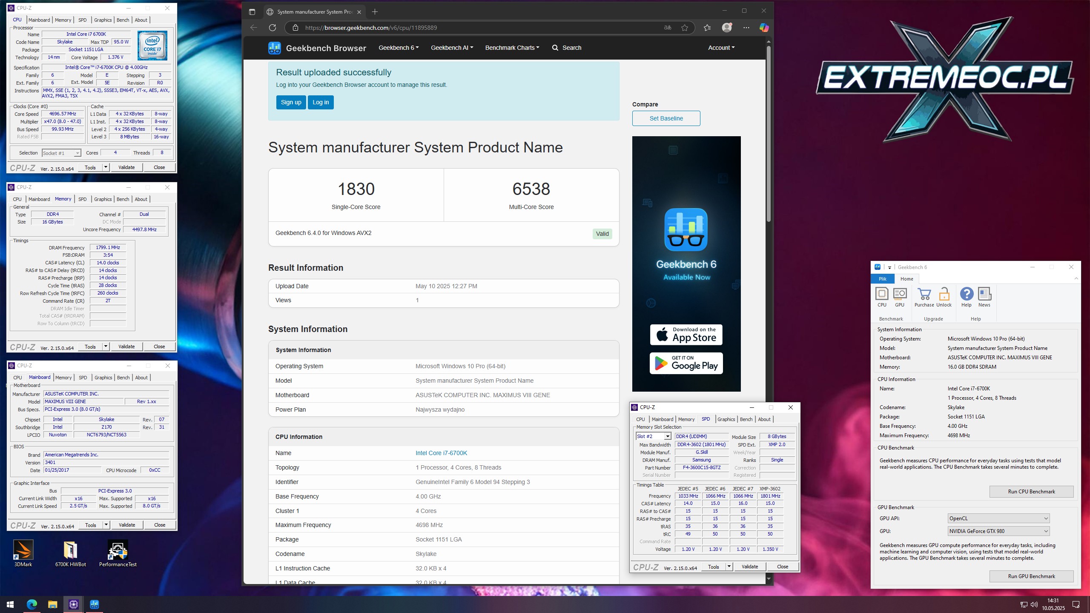
Task: Click Validate in the SPD CPU-Z window
Action: pos(749,567)
